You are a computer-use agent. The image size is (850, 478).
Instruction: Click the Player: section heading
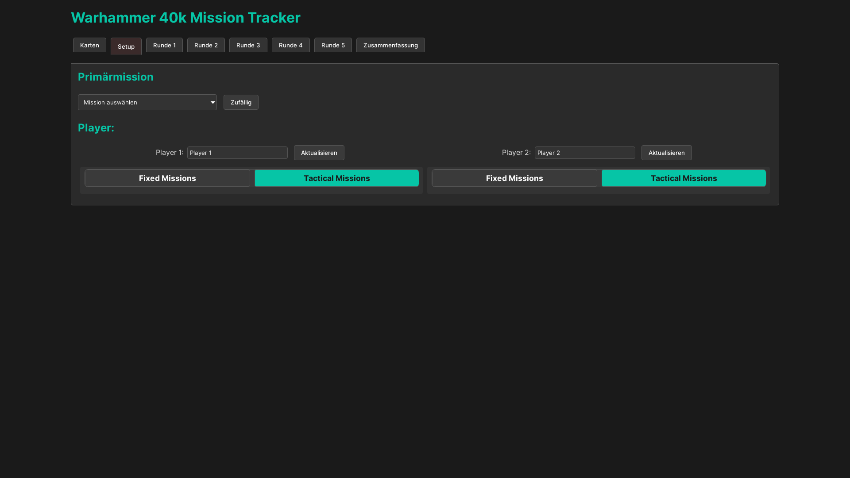96,127
